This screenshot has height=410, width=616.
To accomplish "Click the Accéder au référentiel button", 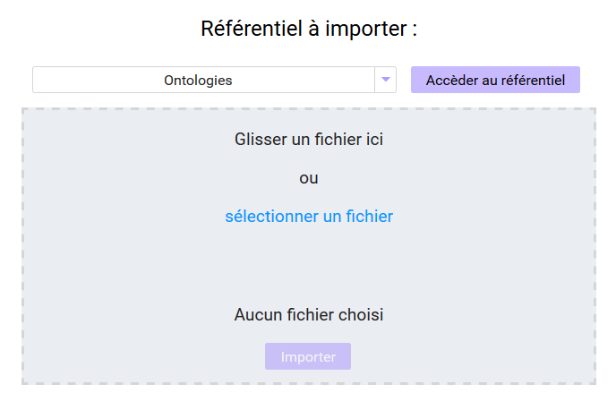I will coord(495,80).
